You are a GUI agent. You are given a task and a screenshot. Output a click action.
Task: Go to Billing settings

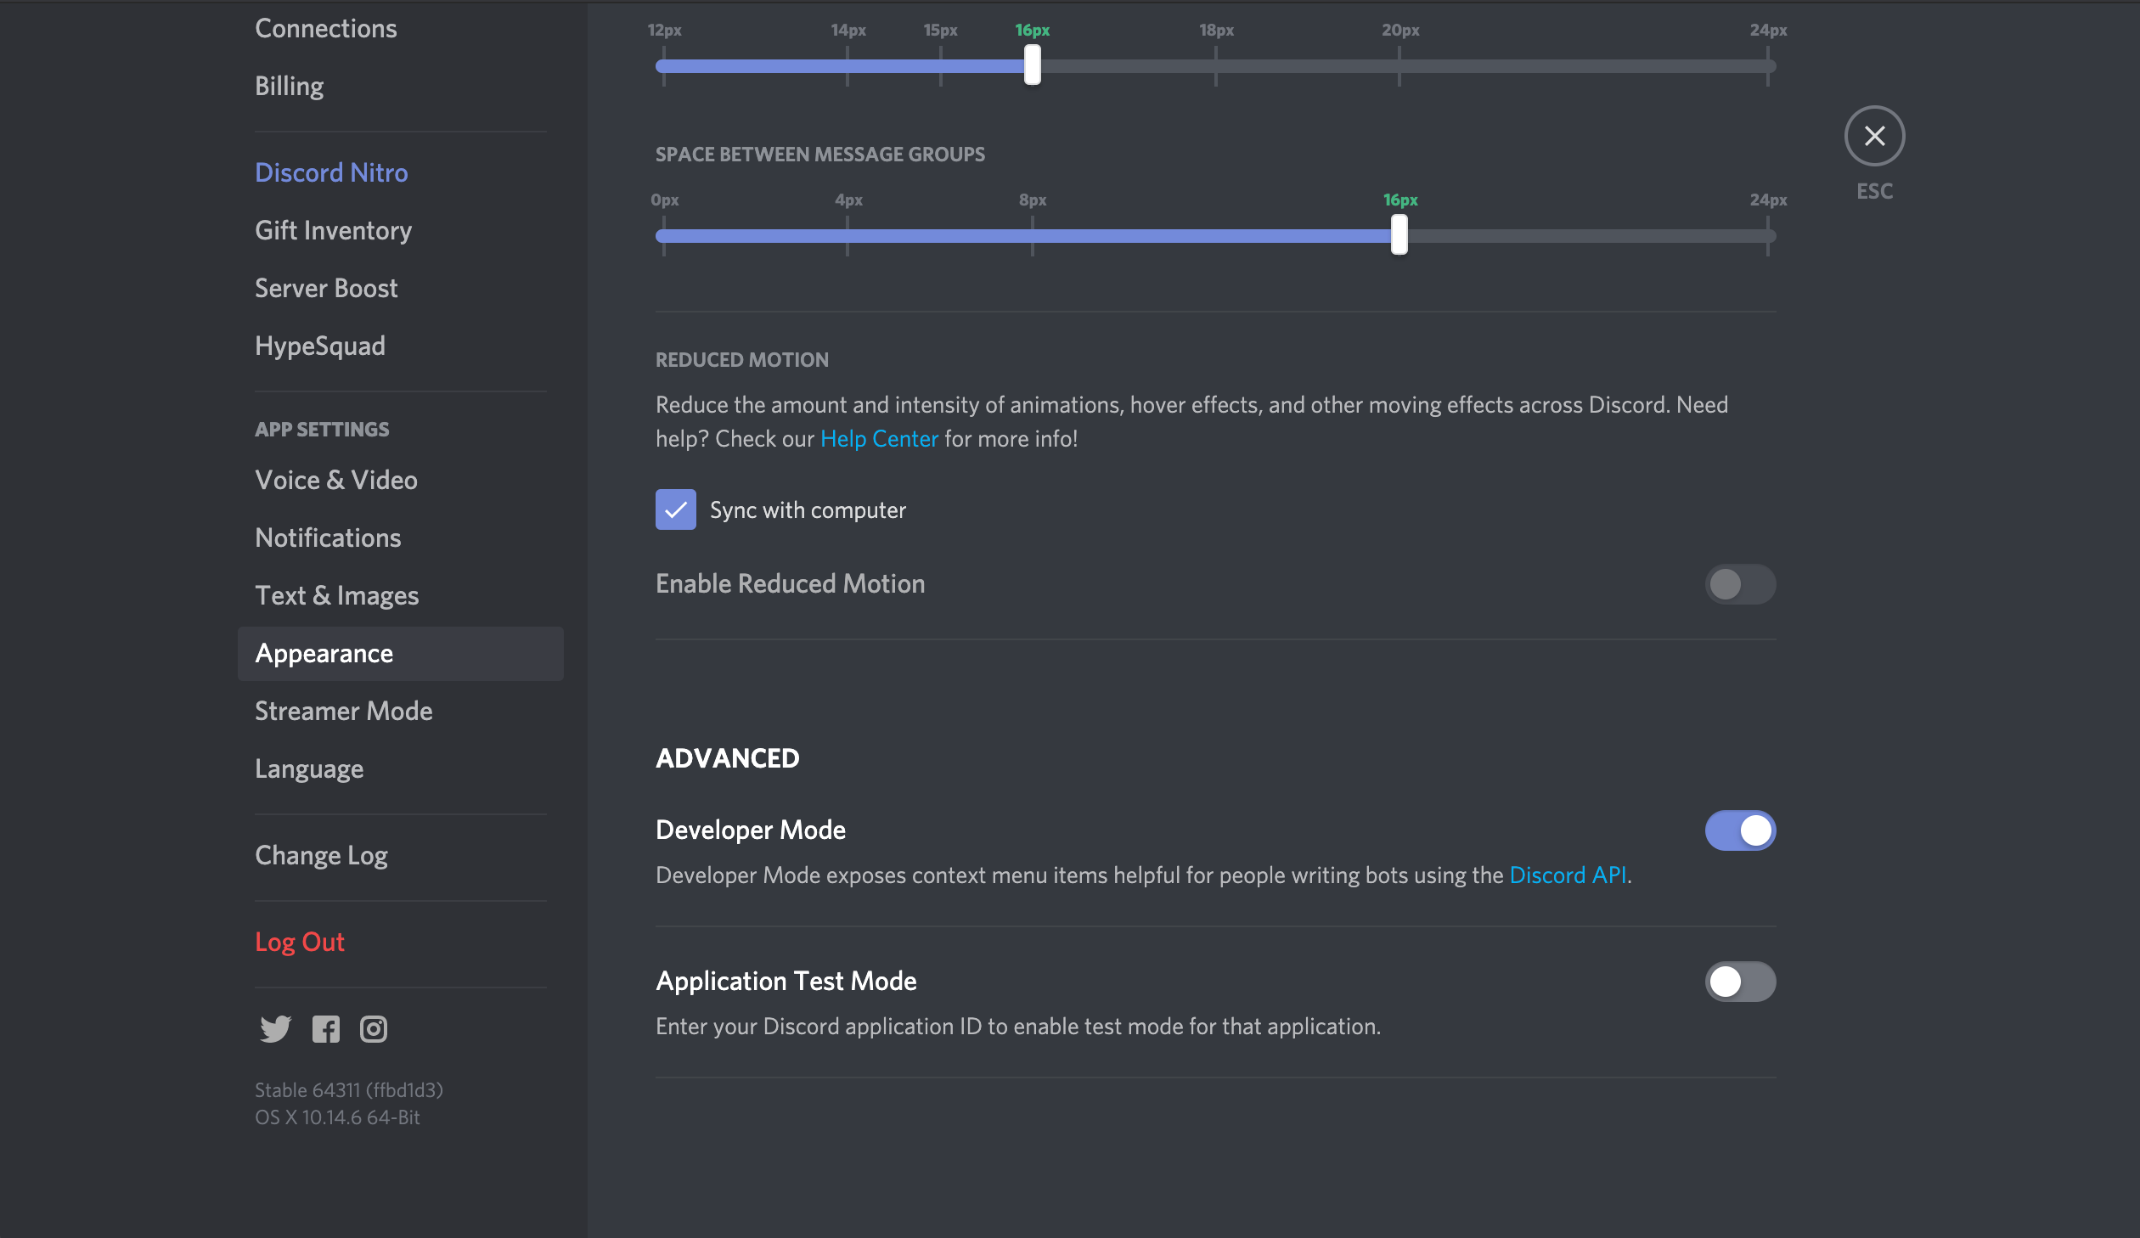pyautogui.click(x=401, y=87)
